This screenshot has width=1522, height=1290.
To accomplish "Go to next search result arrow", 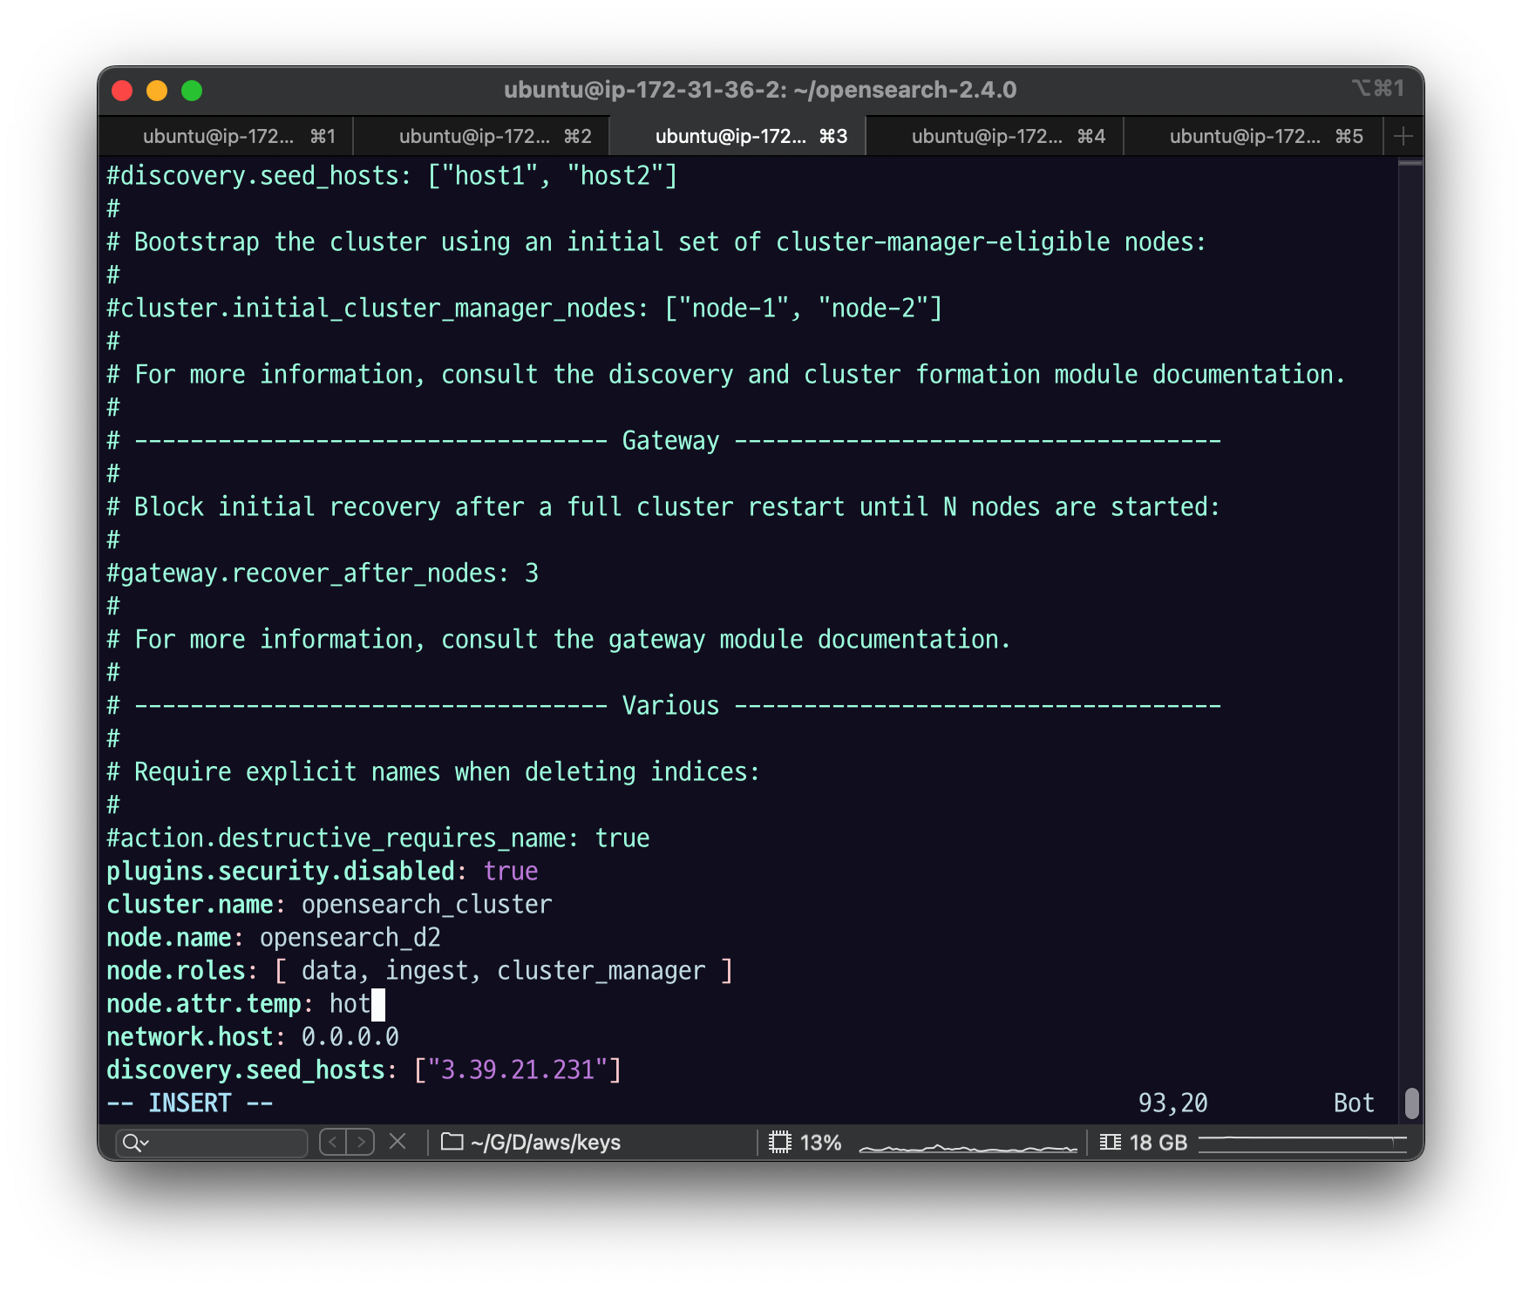I will 361,1142.
